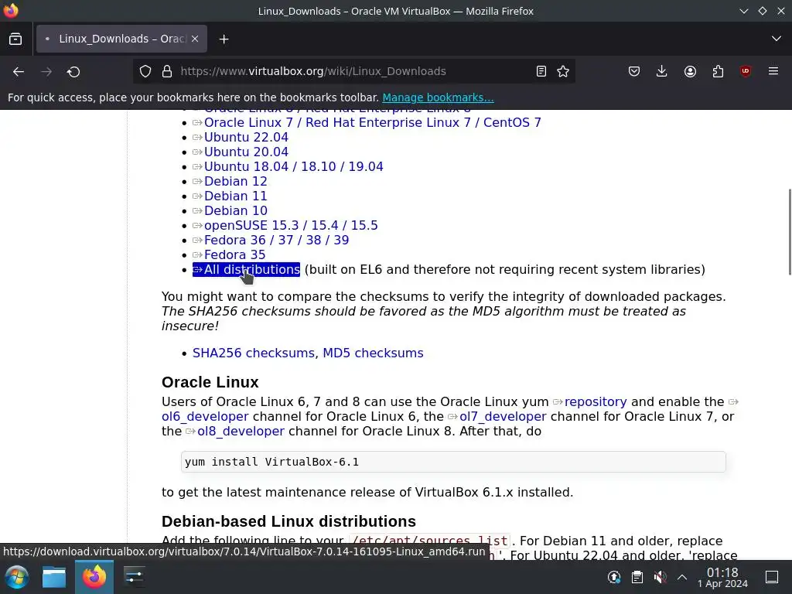Activate Firefox taskbar button
Screen dimensions: 792x594
[x=94, y=577]
